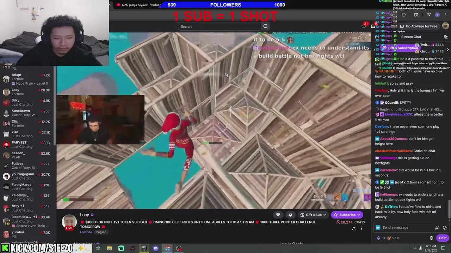Open OBS recorder in the taskbar

pos(179,248)
